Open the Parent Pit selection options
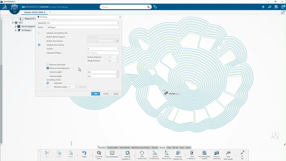The width and height of the screenshot is (286, 161). [x=118, y=23]
